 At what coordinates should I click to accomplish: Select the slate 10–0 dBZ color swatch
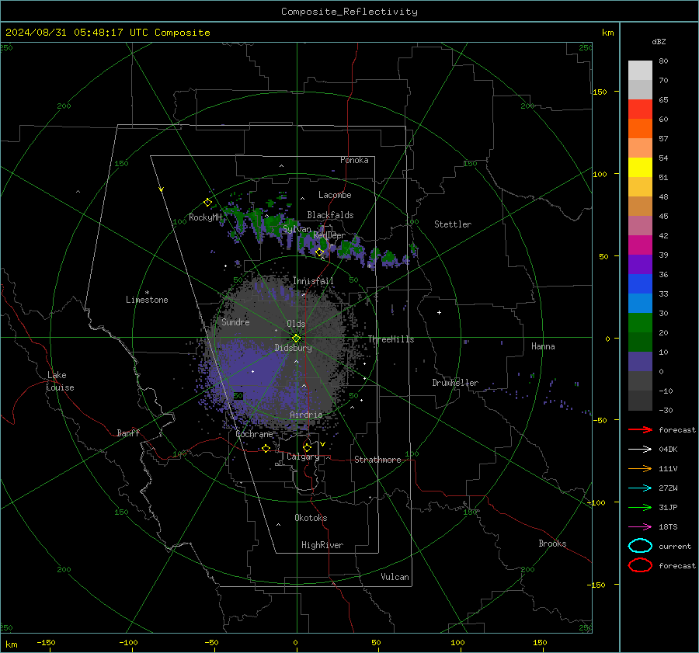pos(640,362)
